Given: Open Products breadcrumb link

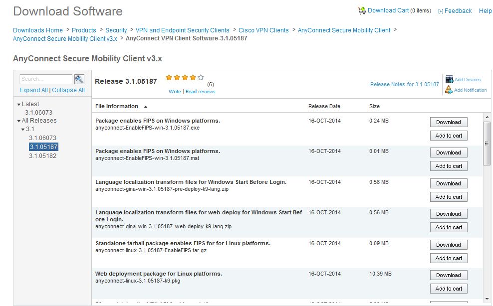Looking at the screenshot, I should tap(84, 30).
